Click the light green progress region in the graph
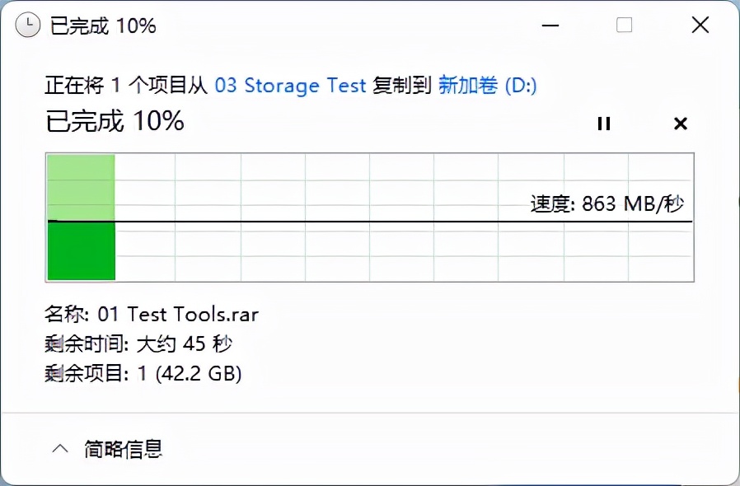740x486 pixels. coord(81,186)
